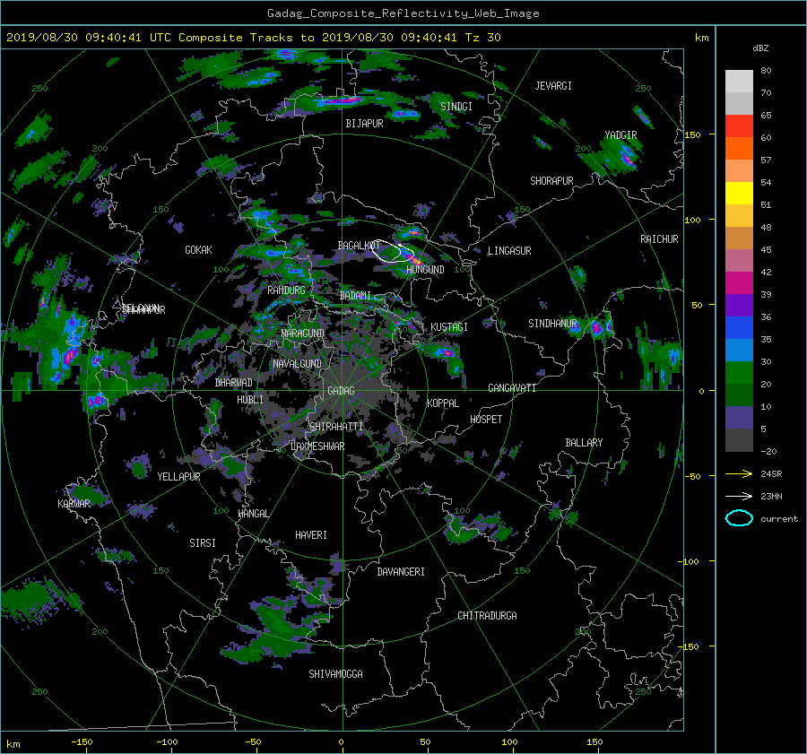Click the Gadag_Composite_Reflectivity_Web_Image title
The image size is (807, 754).
403,13
